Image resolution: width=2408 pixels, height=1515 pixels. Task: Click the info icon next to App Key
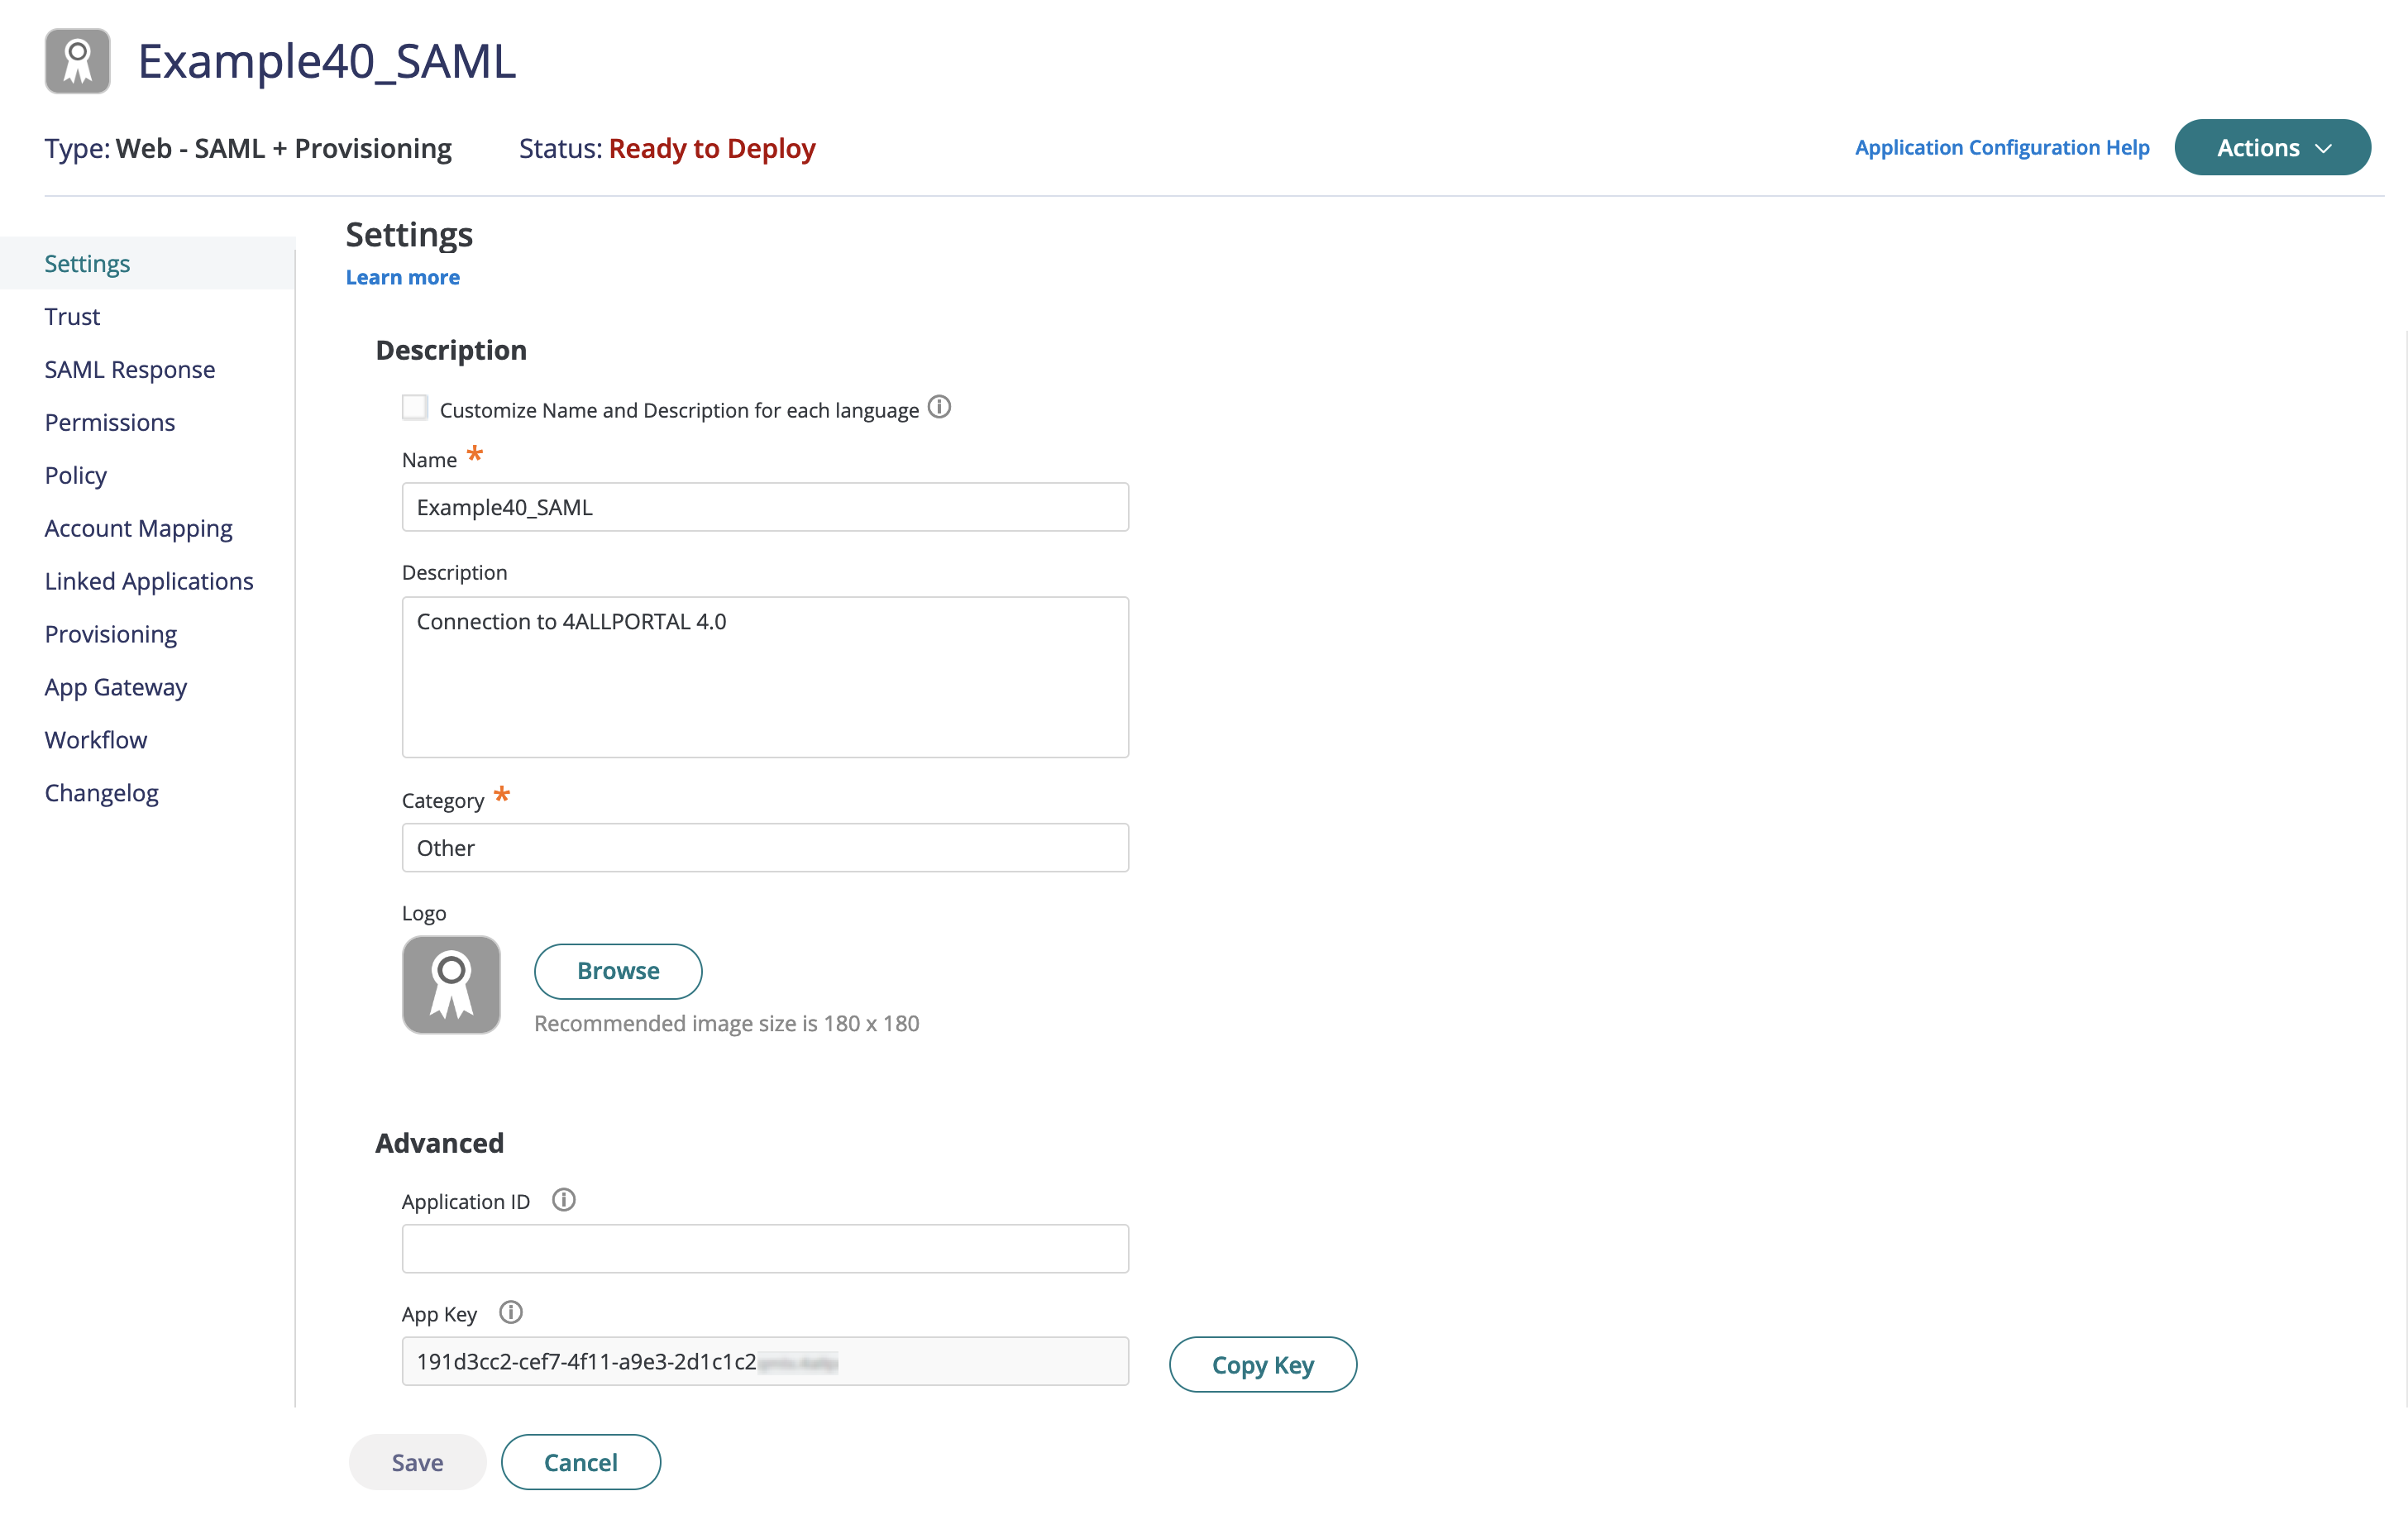[x=511, y=1312]
